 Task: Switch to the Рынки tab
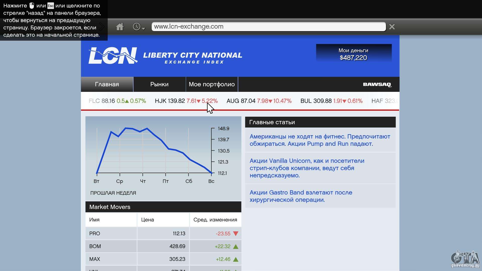159,84
